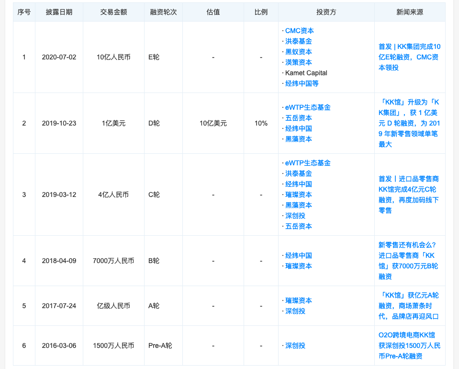Click 五岳资本 link in the D轮 row

(298, 118)
